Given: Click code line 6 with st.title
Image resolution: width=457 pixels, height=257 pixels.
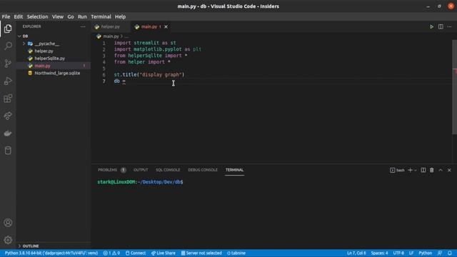Looking at the screenshot, I should pos(149,74).
